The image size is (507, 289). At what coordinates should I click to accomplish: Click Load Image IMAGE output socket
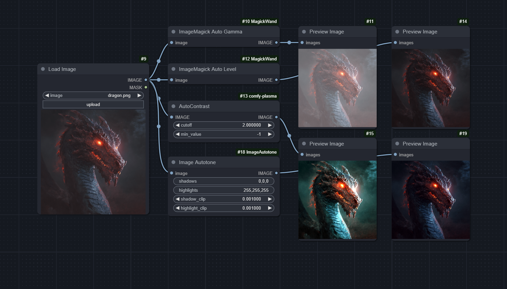[146, 80]
